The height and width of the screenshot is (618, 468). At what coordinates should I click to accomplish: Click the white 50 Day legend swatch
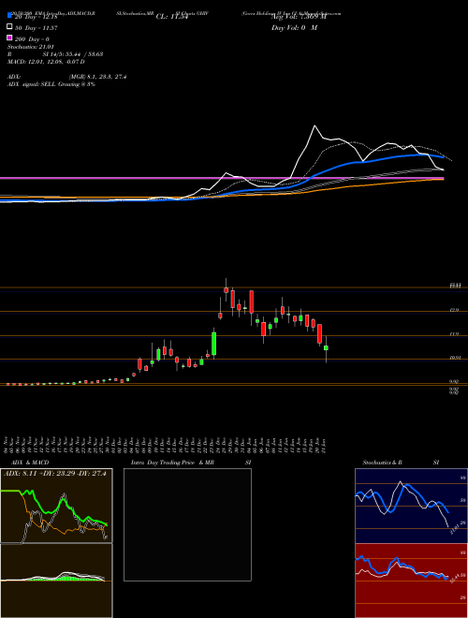coord(9,26)
